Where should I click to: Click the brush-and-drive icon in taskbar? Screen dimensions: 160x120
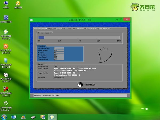click(23, 117)
